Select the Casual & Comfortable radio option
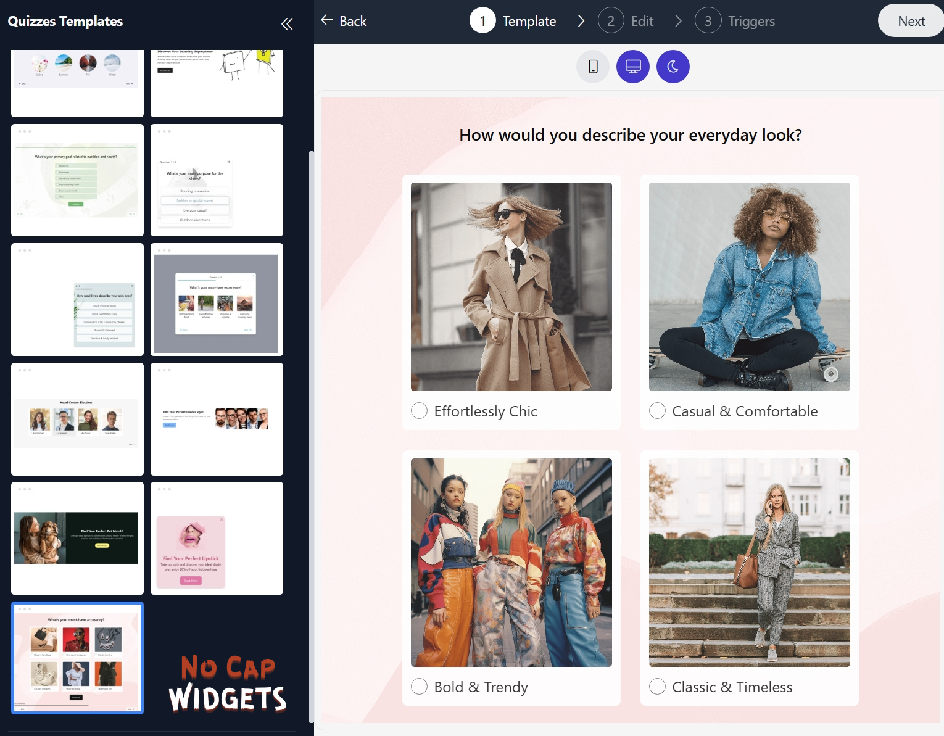The width and height of the screenshot is (944, 736). (x=657, y=411)
